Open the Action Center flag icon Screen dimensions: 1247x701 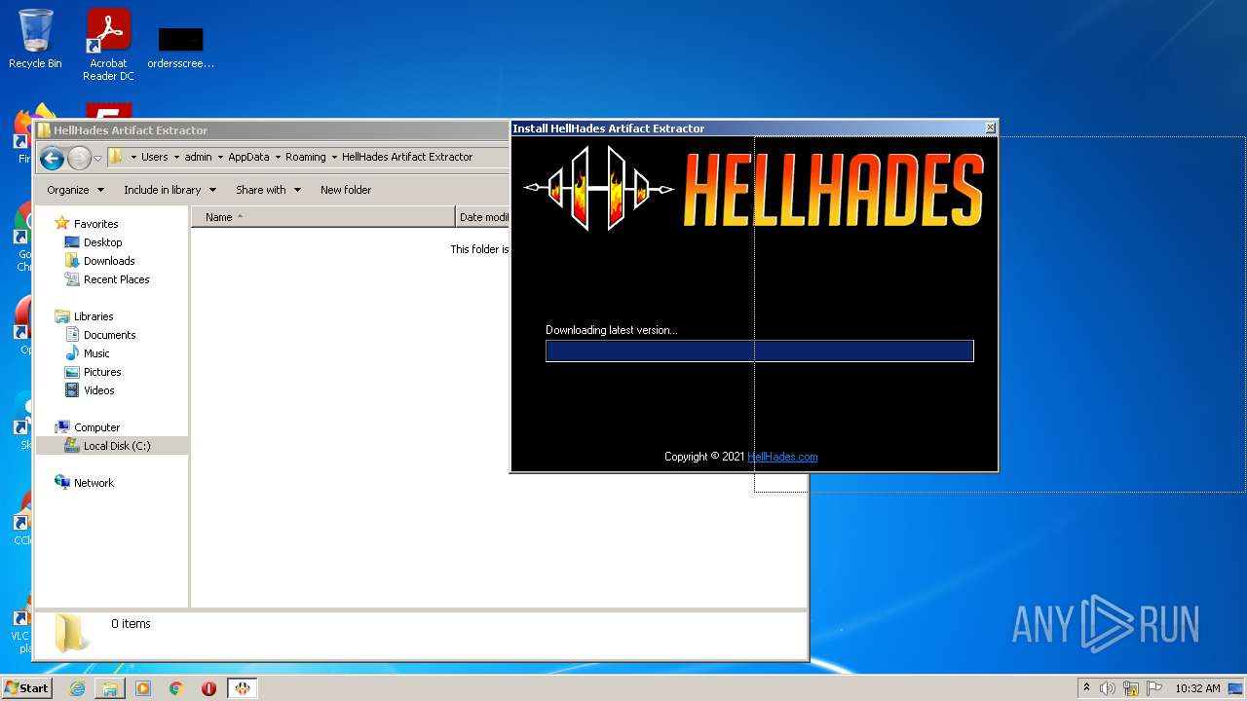click(1153, 688)
